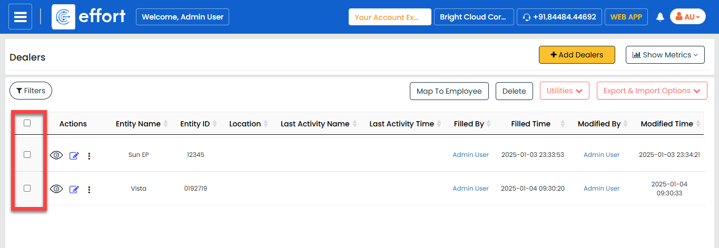This screenshot has width=719, height=248.
Task: Edit the Sun EP dealer entry
Action: pyautogui.click(x=74, y=156)
